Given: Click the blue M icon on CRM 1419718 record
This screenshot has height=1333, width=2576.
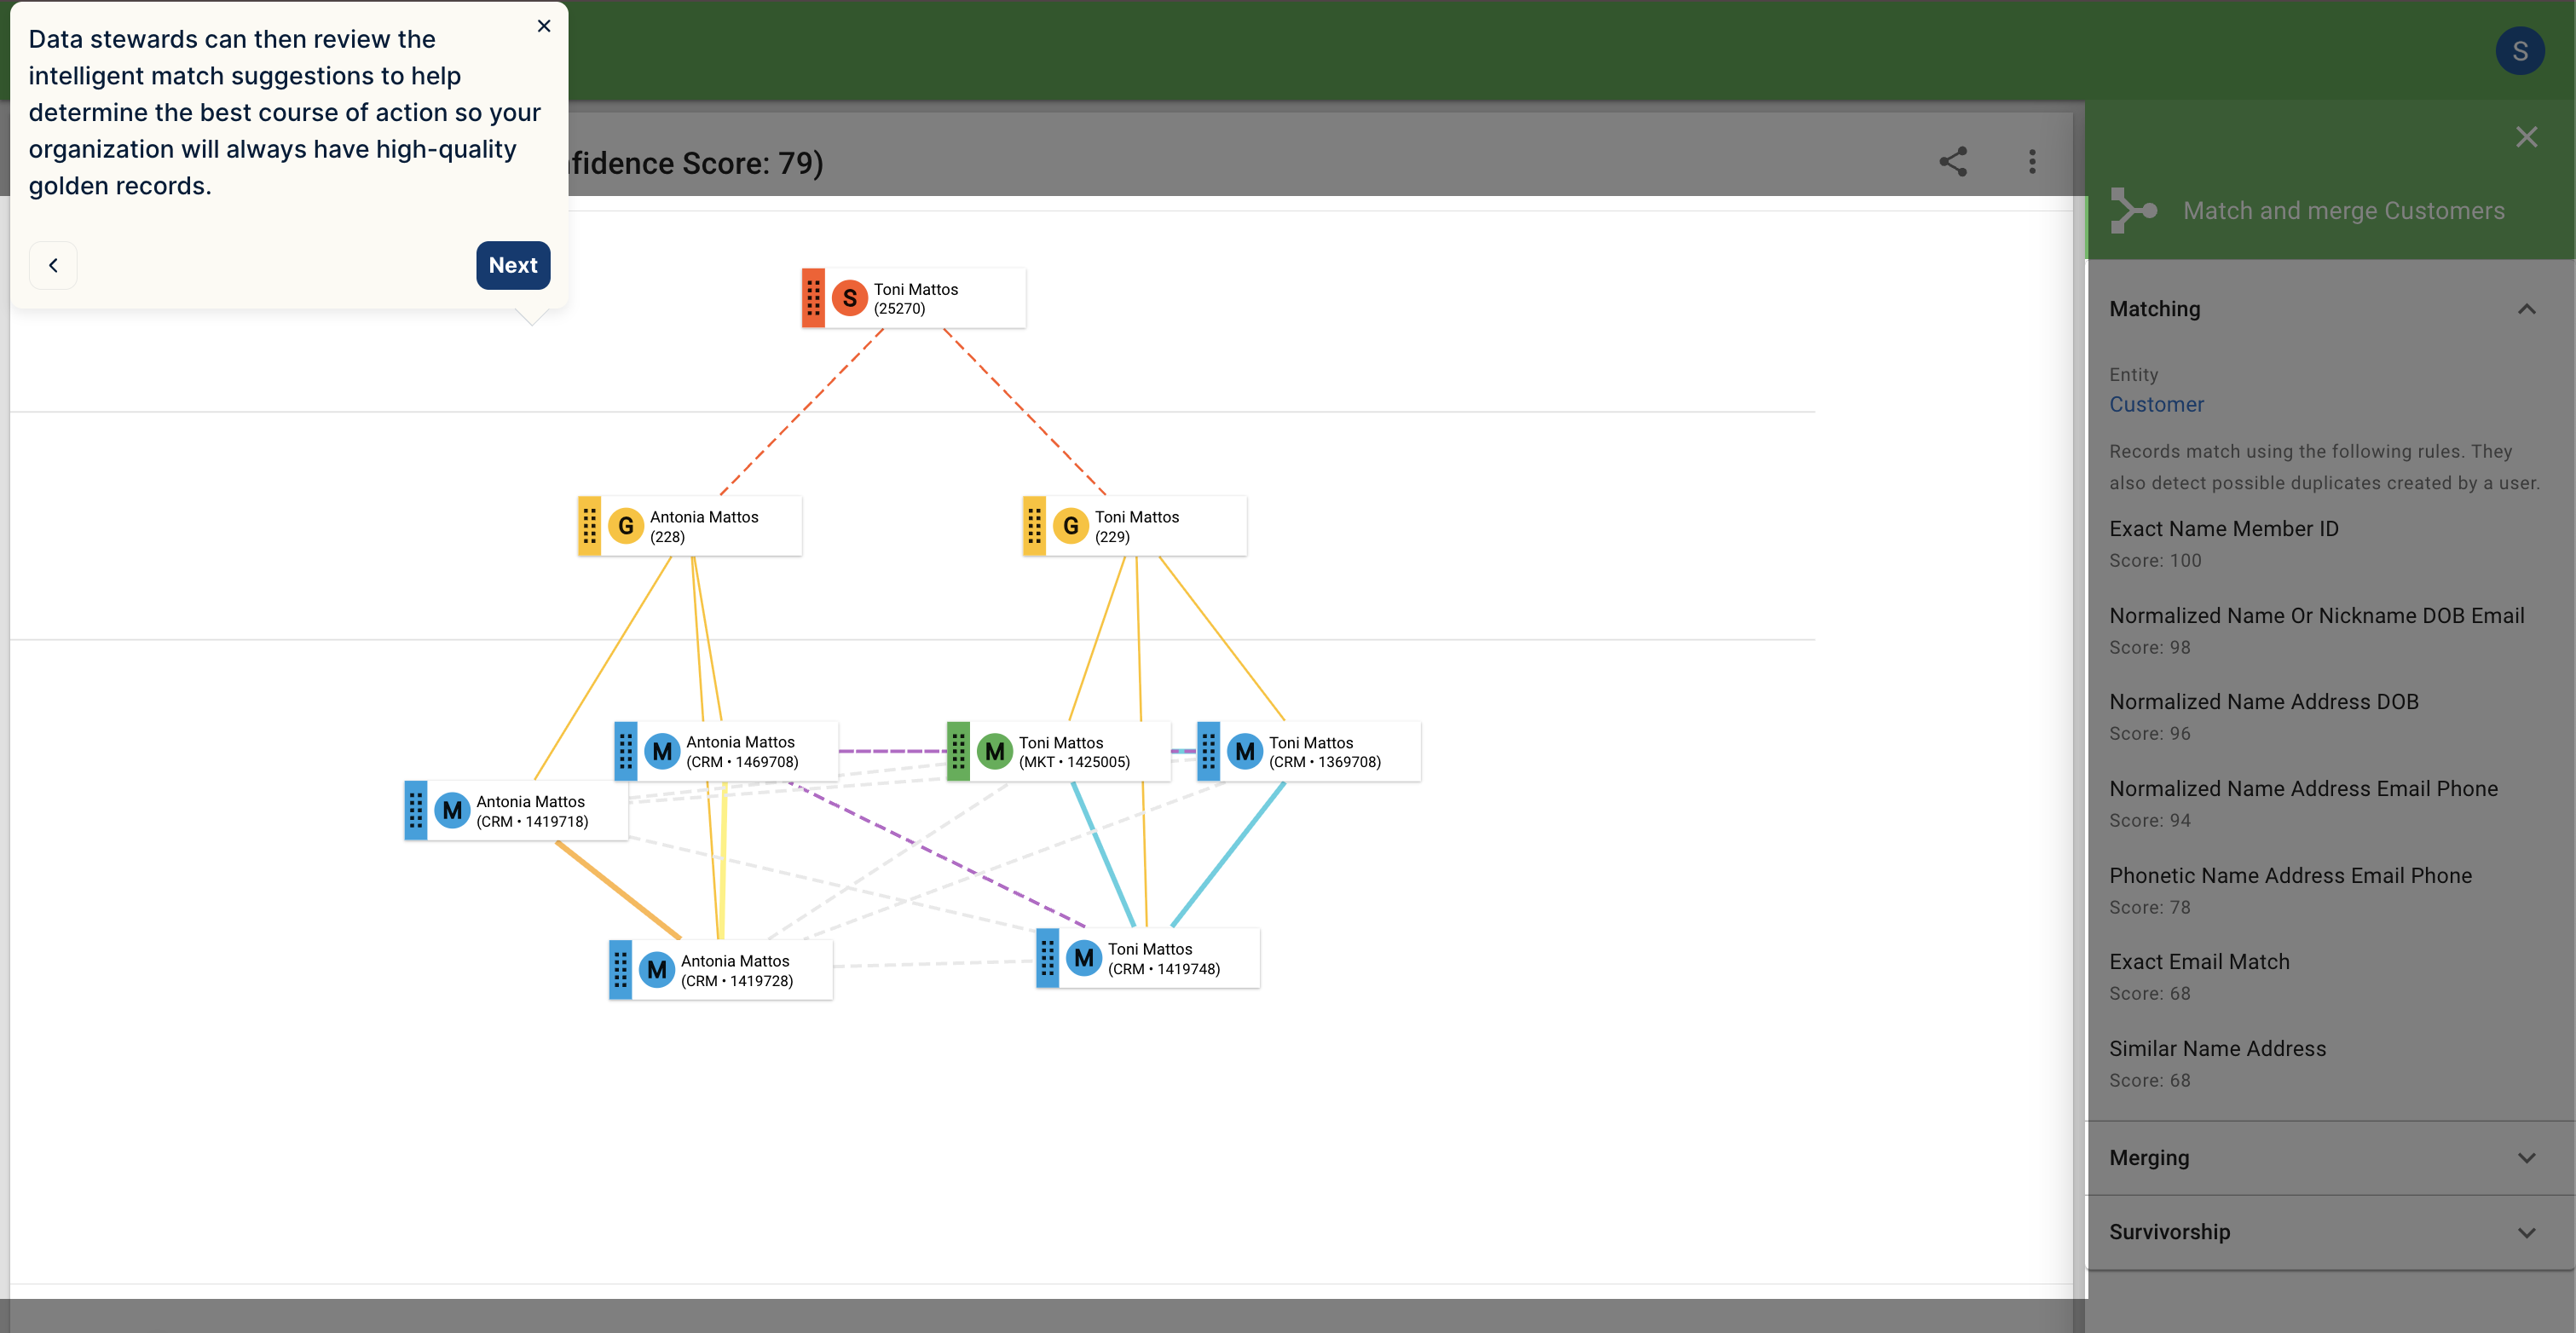Looking at the screenshot, I should click(451, 810).
